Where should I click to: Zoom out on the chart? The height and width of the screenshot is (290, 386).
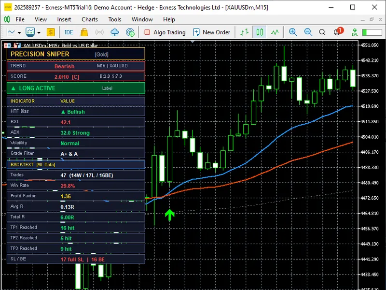point(308,32)
